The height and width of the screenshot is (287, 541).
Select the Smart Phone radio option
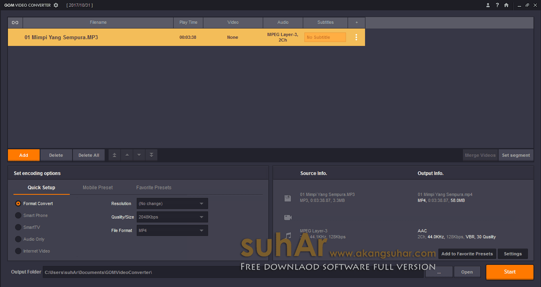pos(18,215)
